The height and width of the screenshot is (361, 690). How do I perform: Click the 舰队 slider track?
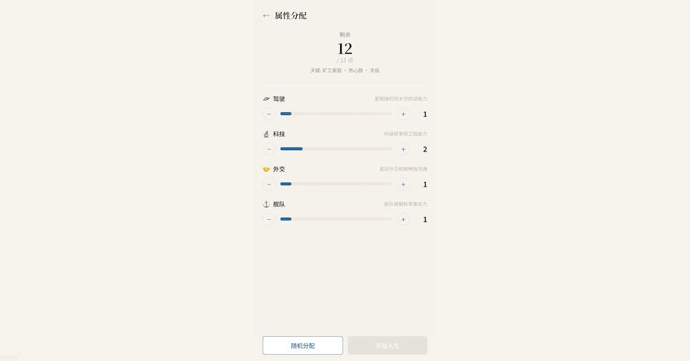[336, 219]
